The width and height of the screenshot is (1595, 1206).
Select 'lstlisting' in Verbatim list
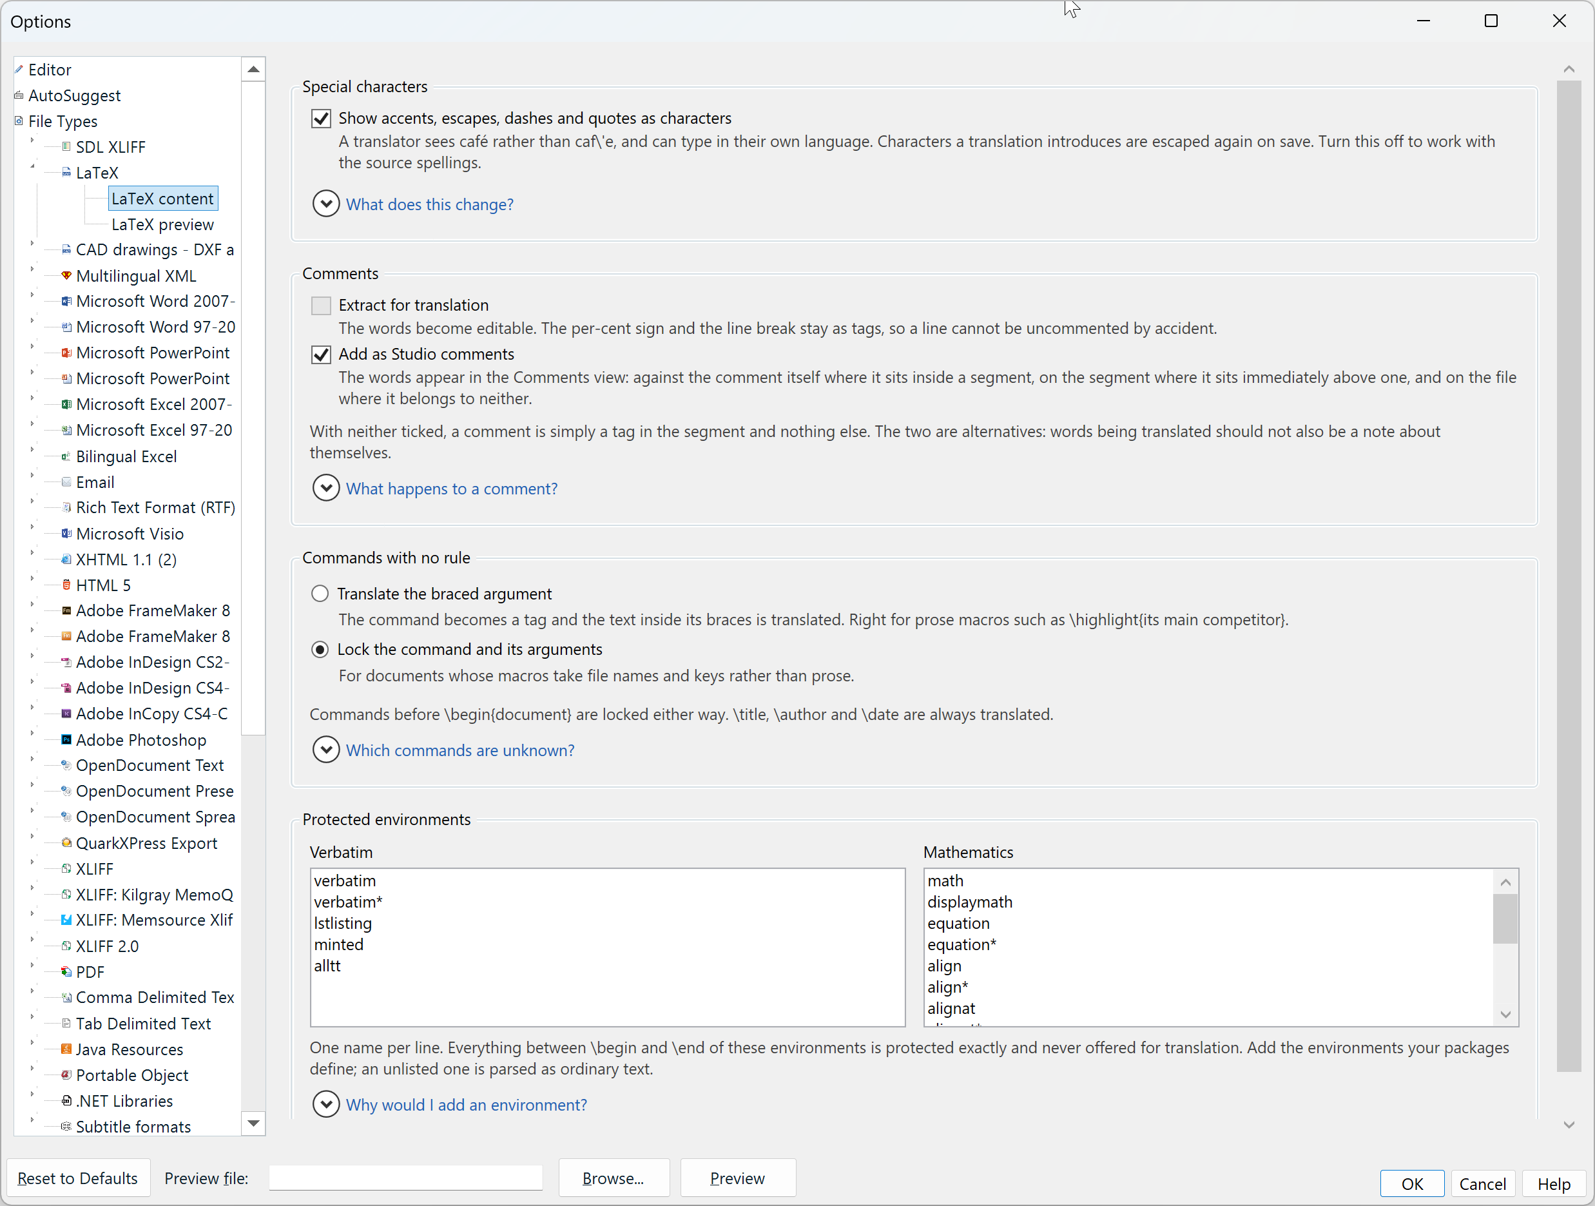point(343,923)
